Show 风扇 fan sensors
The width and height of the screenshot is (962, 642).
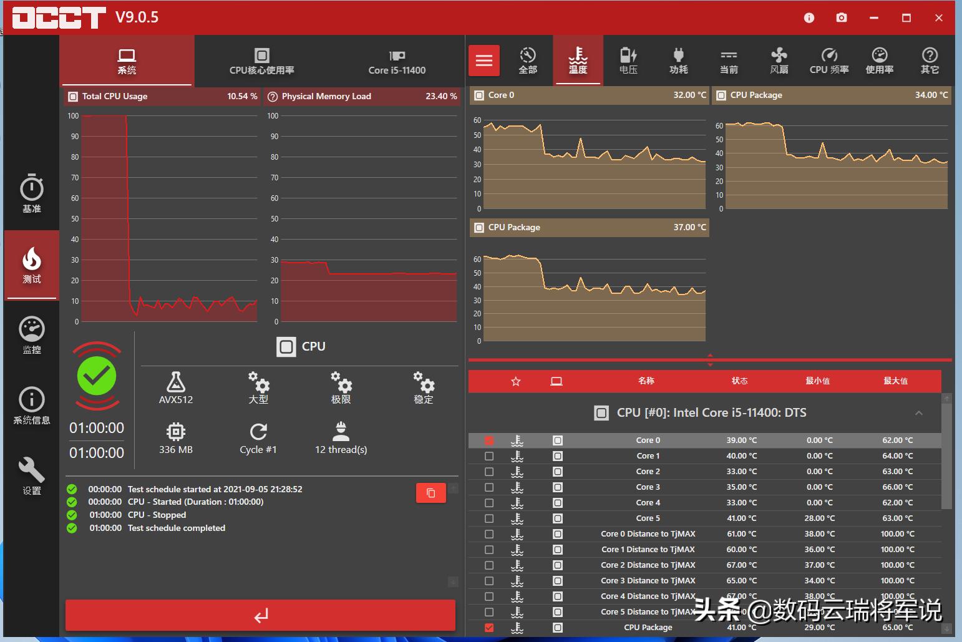click(779, 61)
